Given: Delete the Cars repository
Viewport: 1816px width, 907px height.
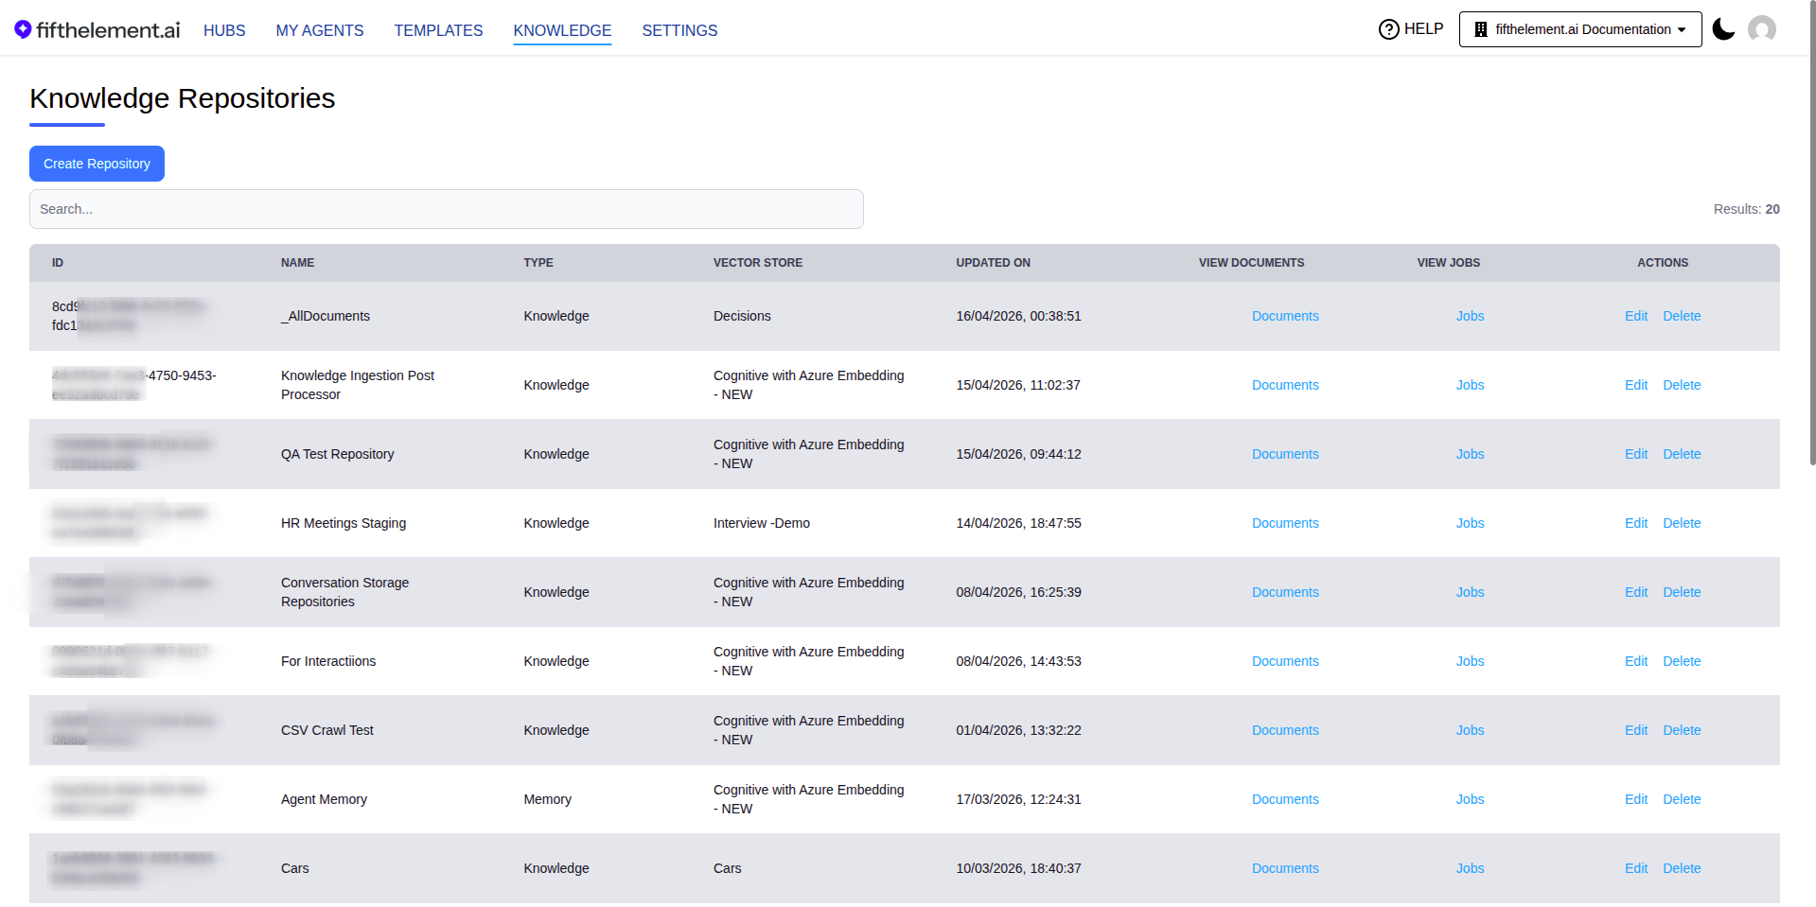Looking at the screenshot, I should tap(1682, 868).
